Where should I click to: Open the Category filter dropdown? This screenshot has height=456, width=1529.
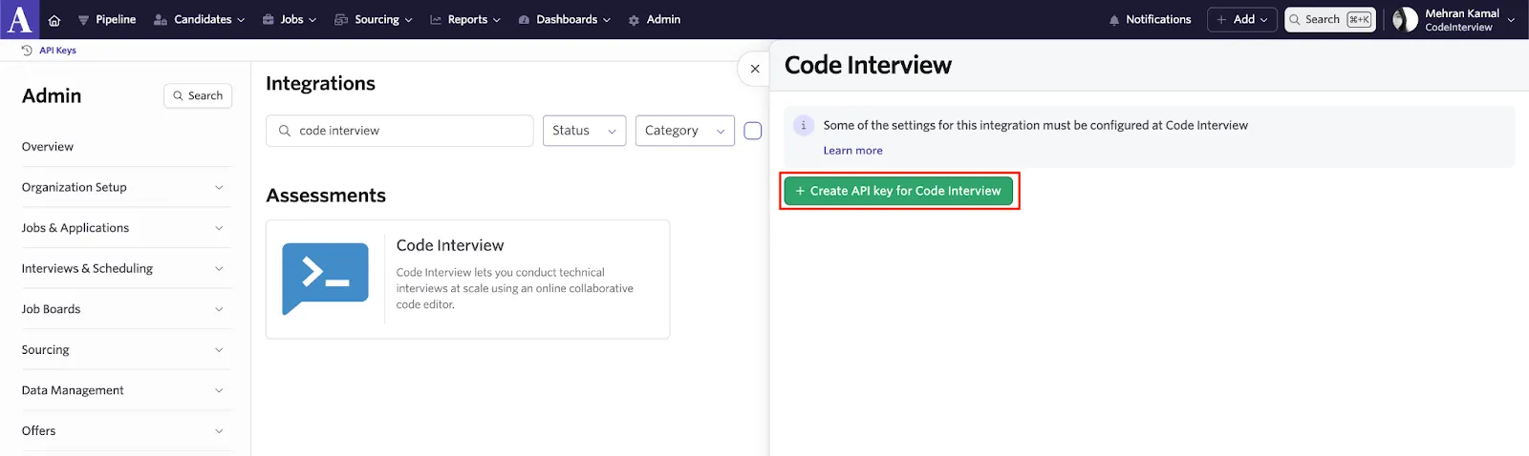(685, 131)
